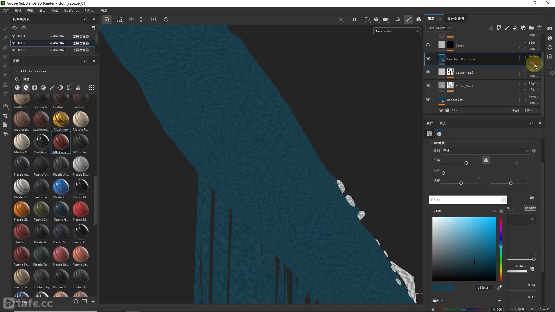Toggle visibility of Color_Var1 layer

coord(428,86)
